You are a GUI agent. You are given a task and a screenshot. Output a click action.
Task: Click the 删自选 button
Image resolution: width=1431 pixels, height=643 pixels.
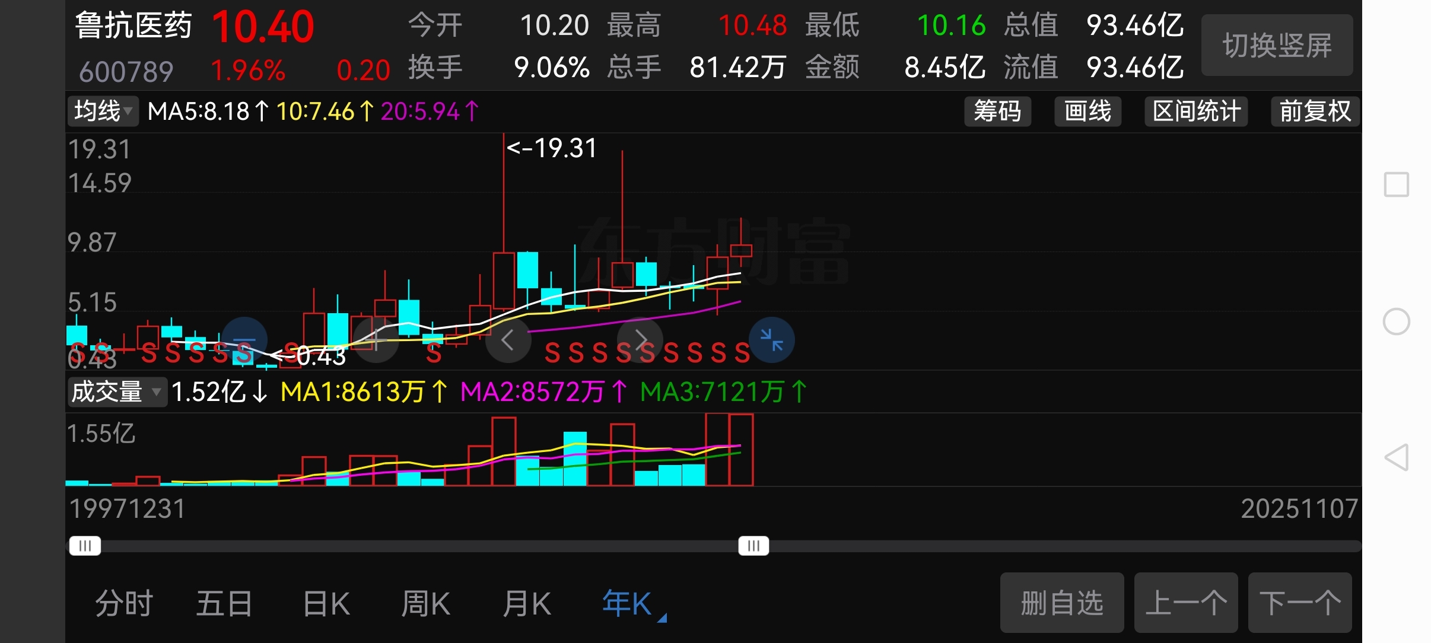[x=1061, y=603]
